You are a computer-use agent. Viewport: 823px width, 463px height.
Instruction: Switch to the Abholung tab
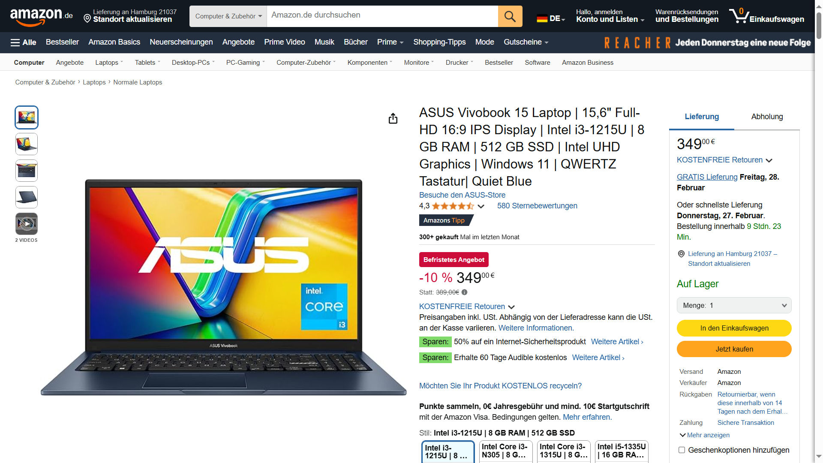767,117
